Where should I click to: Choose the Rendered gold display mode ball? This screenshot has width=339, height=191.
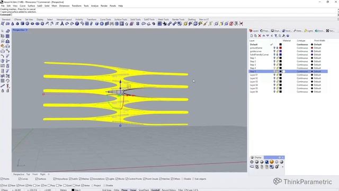[x=272, y=162]
